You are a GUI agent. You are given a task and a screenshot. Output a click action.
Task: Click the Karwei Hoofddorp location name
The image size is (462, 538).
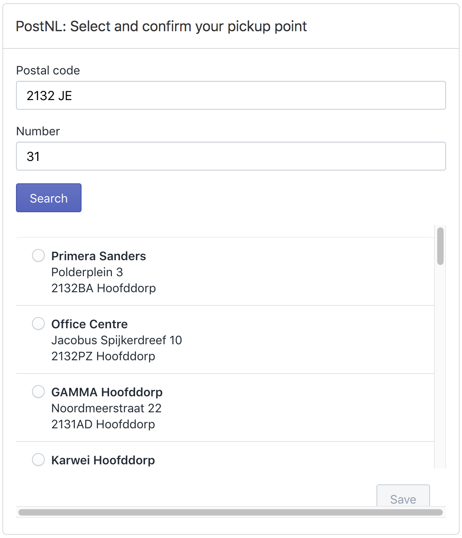(103, 460)
